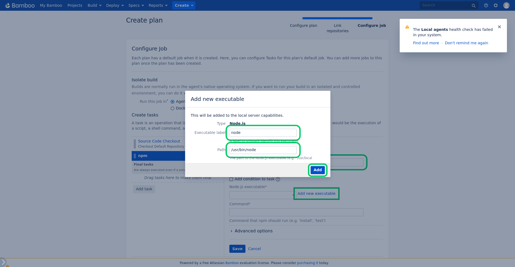515x267 pixels.
Task: Open the Specs dropdown menu
Action: coord(136,5)
